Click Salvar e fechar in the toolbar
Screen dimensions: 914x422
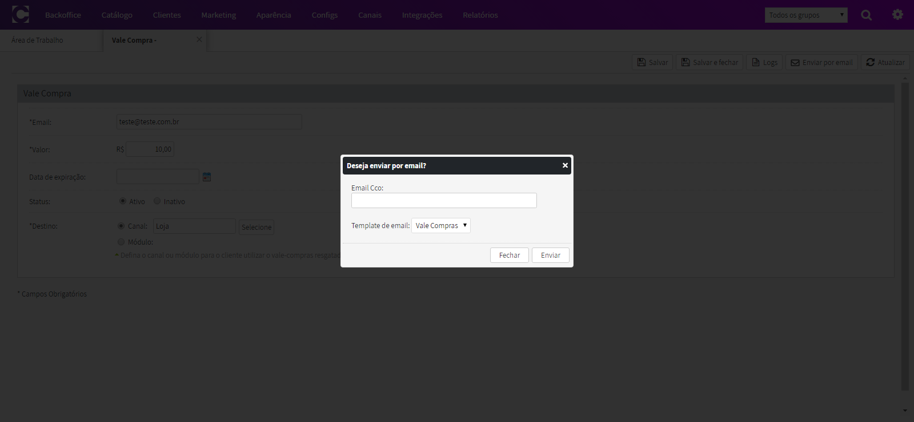click(709, 62)
